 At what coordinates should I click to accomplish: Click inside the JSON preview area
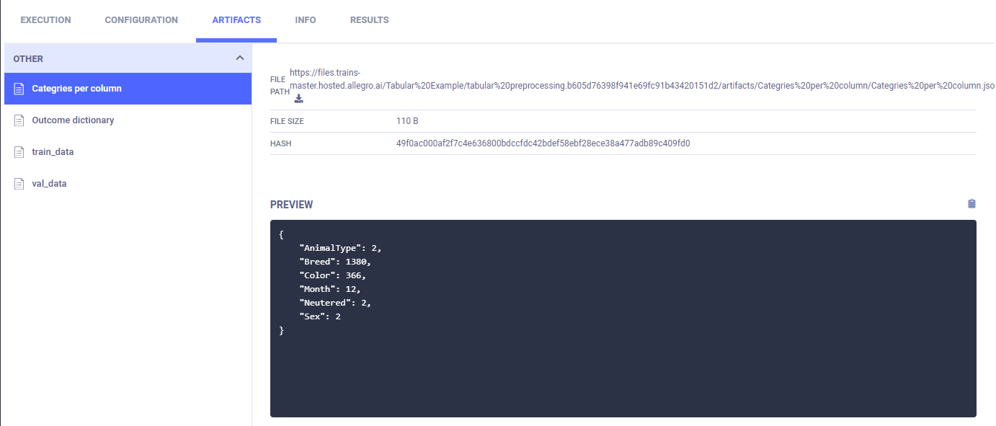(623, 360)
